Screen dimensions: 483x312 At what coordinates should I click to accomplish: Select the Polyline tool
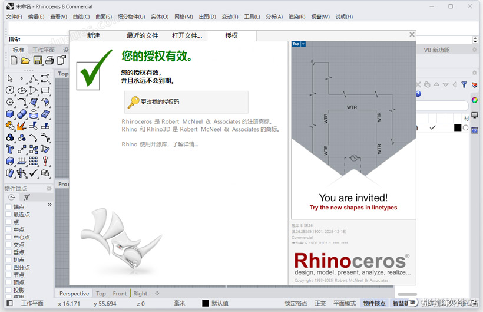[x=33, y=78]
